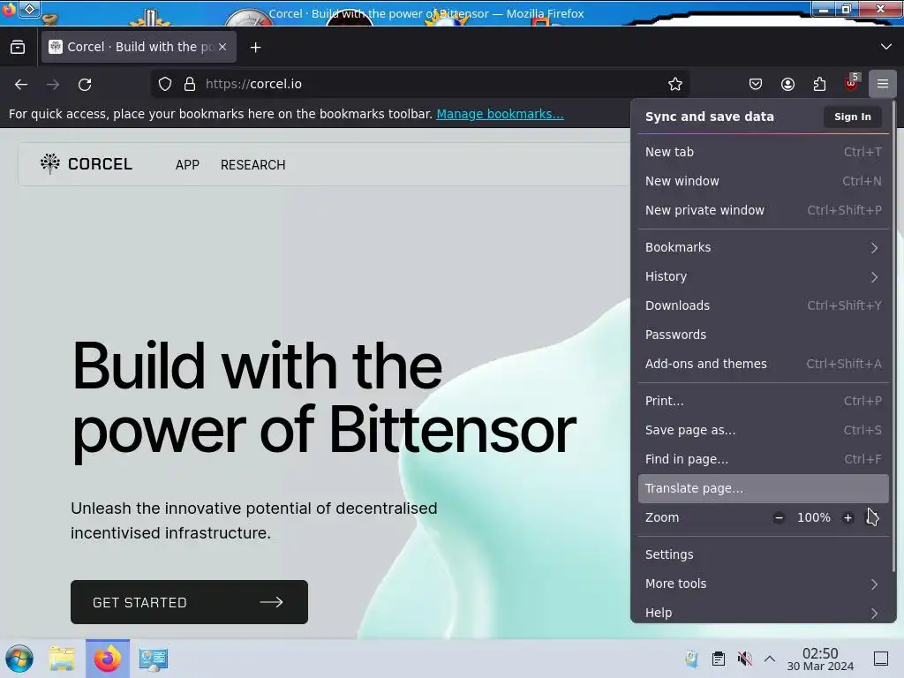Open the Extensions puzzle icon
The width and height of the screenshot is (904, 678).
tap(819, 84)
